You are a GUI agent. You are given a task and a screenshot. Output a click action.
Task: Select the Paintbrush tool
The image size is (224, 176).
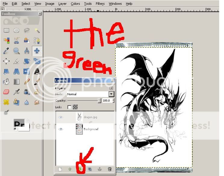point(37,81)
